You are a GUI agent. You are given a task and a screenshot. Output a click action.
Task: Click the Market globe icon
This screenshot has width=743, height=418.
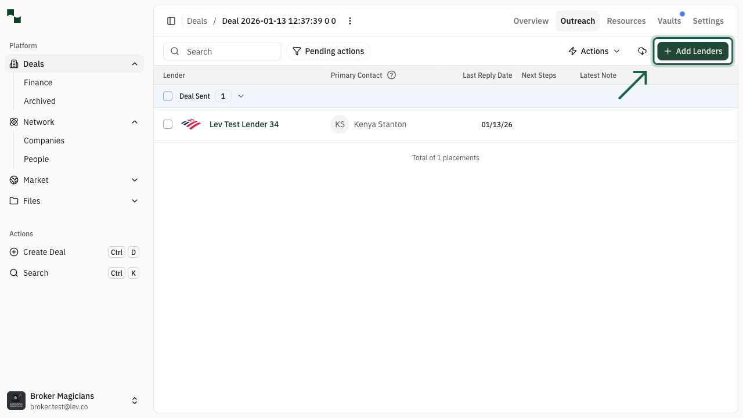13,180
